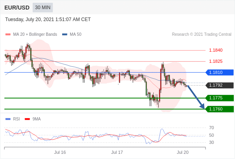Click the Jul 16 date axis label
Screen dimensions: 235x159
point(60,152)
